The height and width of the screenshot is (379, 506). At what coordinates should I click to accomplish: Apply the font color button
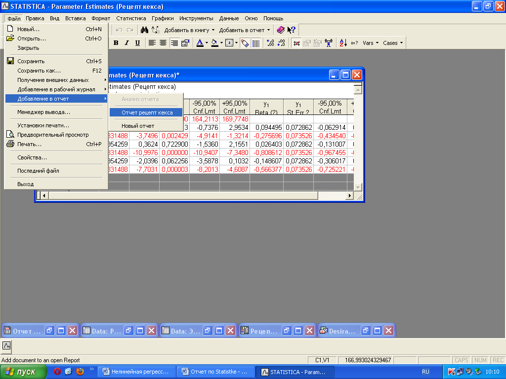[x=200, y=43]
